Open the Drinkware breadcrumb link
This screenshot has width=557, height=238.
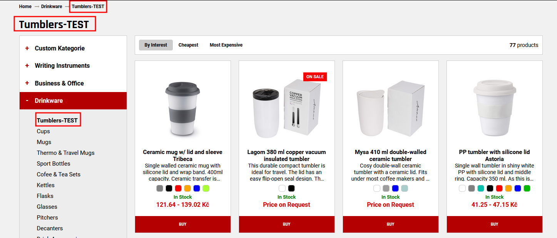tap(52, 7)
